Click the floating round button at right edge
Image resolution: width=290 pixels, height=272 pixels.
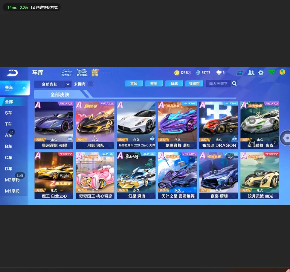[x=286, y=138]
